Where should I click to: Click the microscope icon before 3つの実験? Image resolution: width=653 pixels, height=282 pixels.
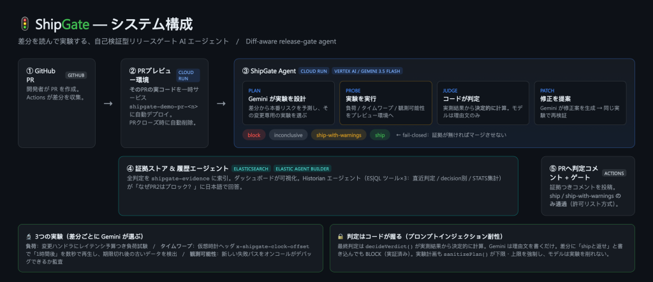29,236
